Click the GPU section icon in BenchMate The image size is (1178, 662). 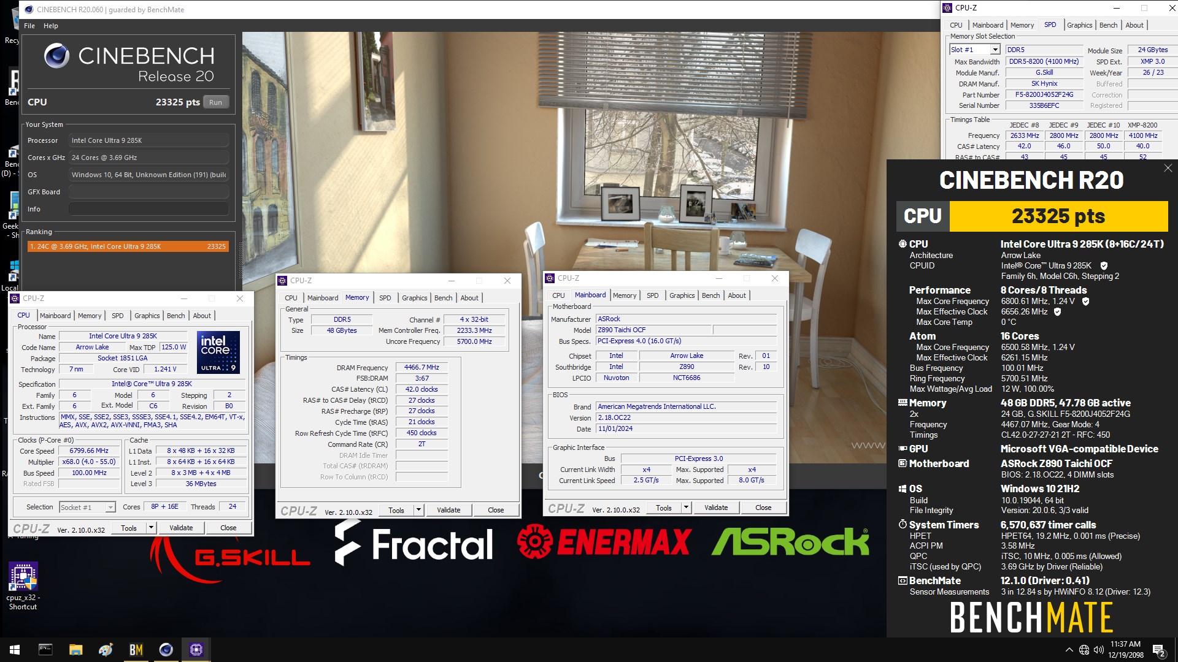903,449
